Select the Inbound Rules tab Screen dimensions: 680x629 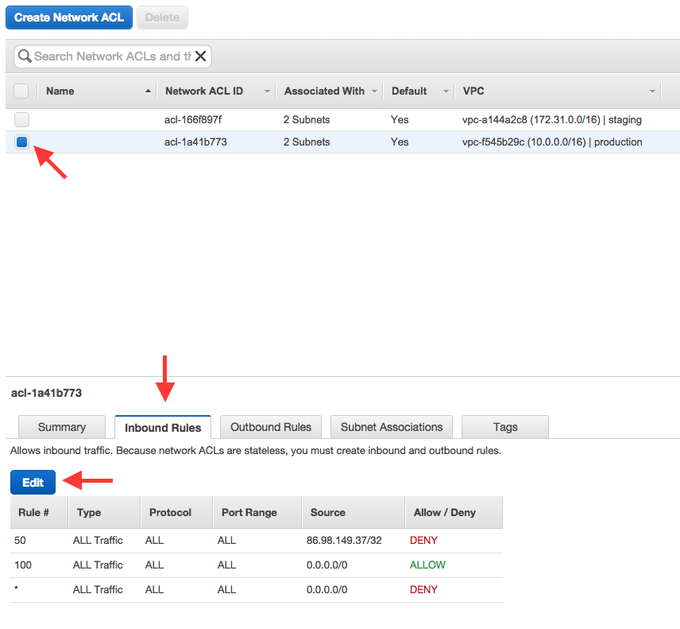coord(163,428)
